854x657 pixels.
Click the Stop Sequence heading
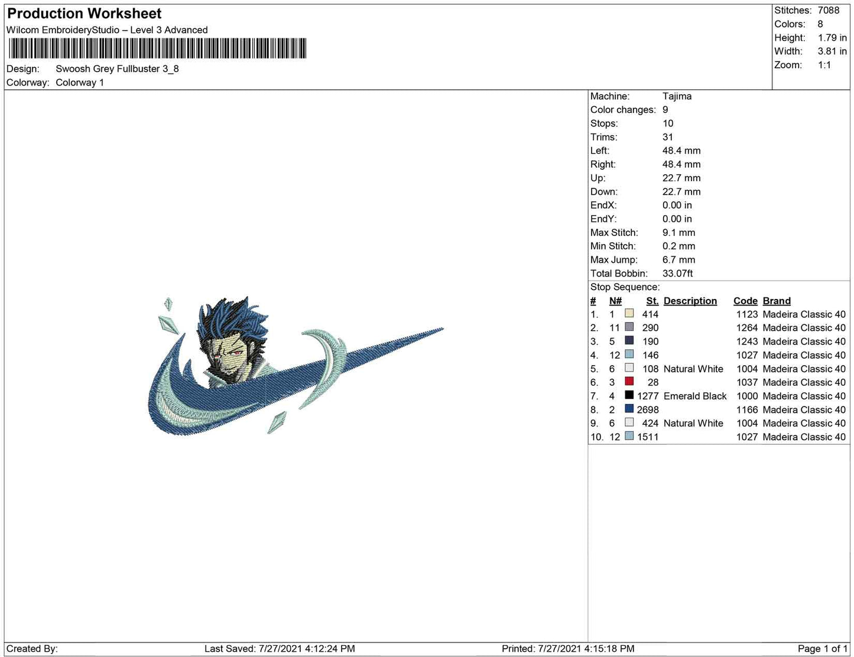(625, 287)
